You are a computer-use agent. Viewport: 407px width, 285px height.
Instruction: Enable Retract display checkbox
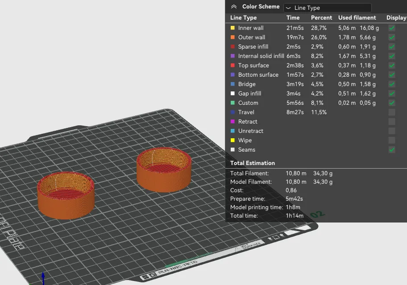pyautogui.click(x=392, y=122)
